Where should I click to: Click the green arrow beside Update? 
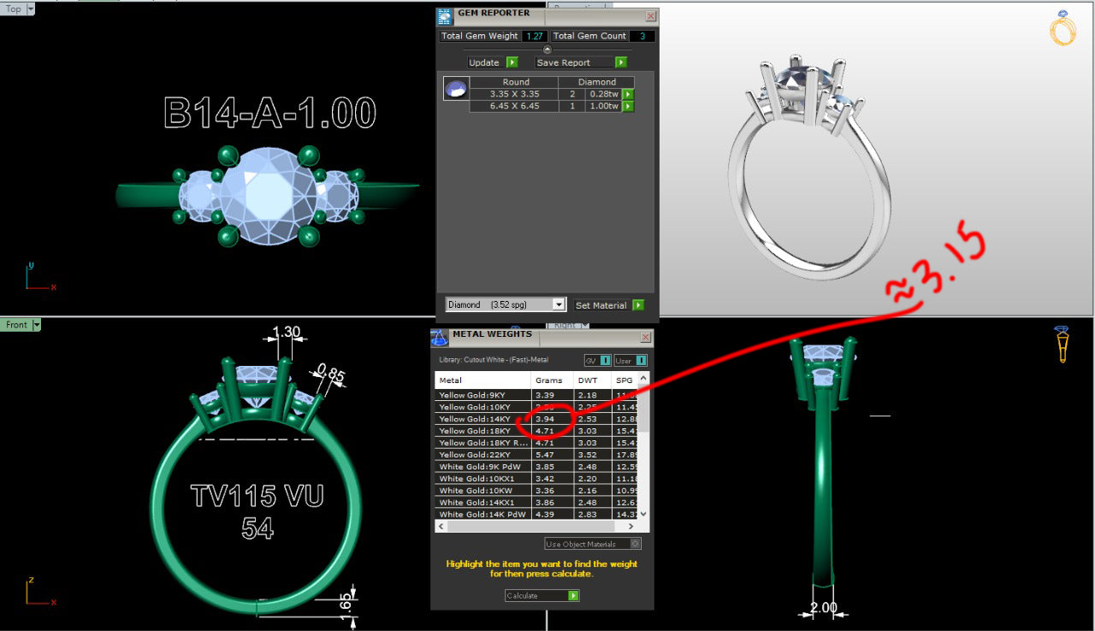[x=512, y=62]
